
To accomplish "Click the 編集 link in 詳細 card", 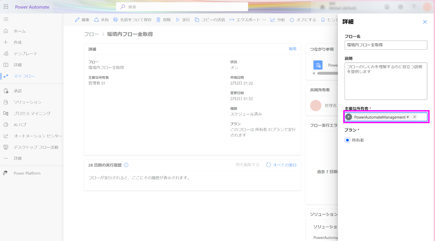I will point(293,49).
